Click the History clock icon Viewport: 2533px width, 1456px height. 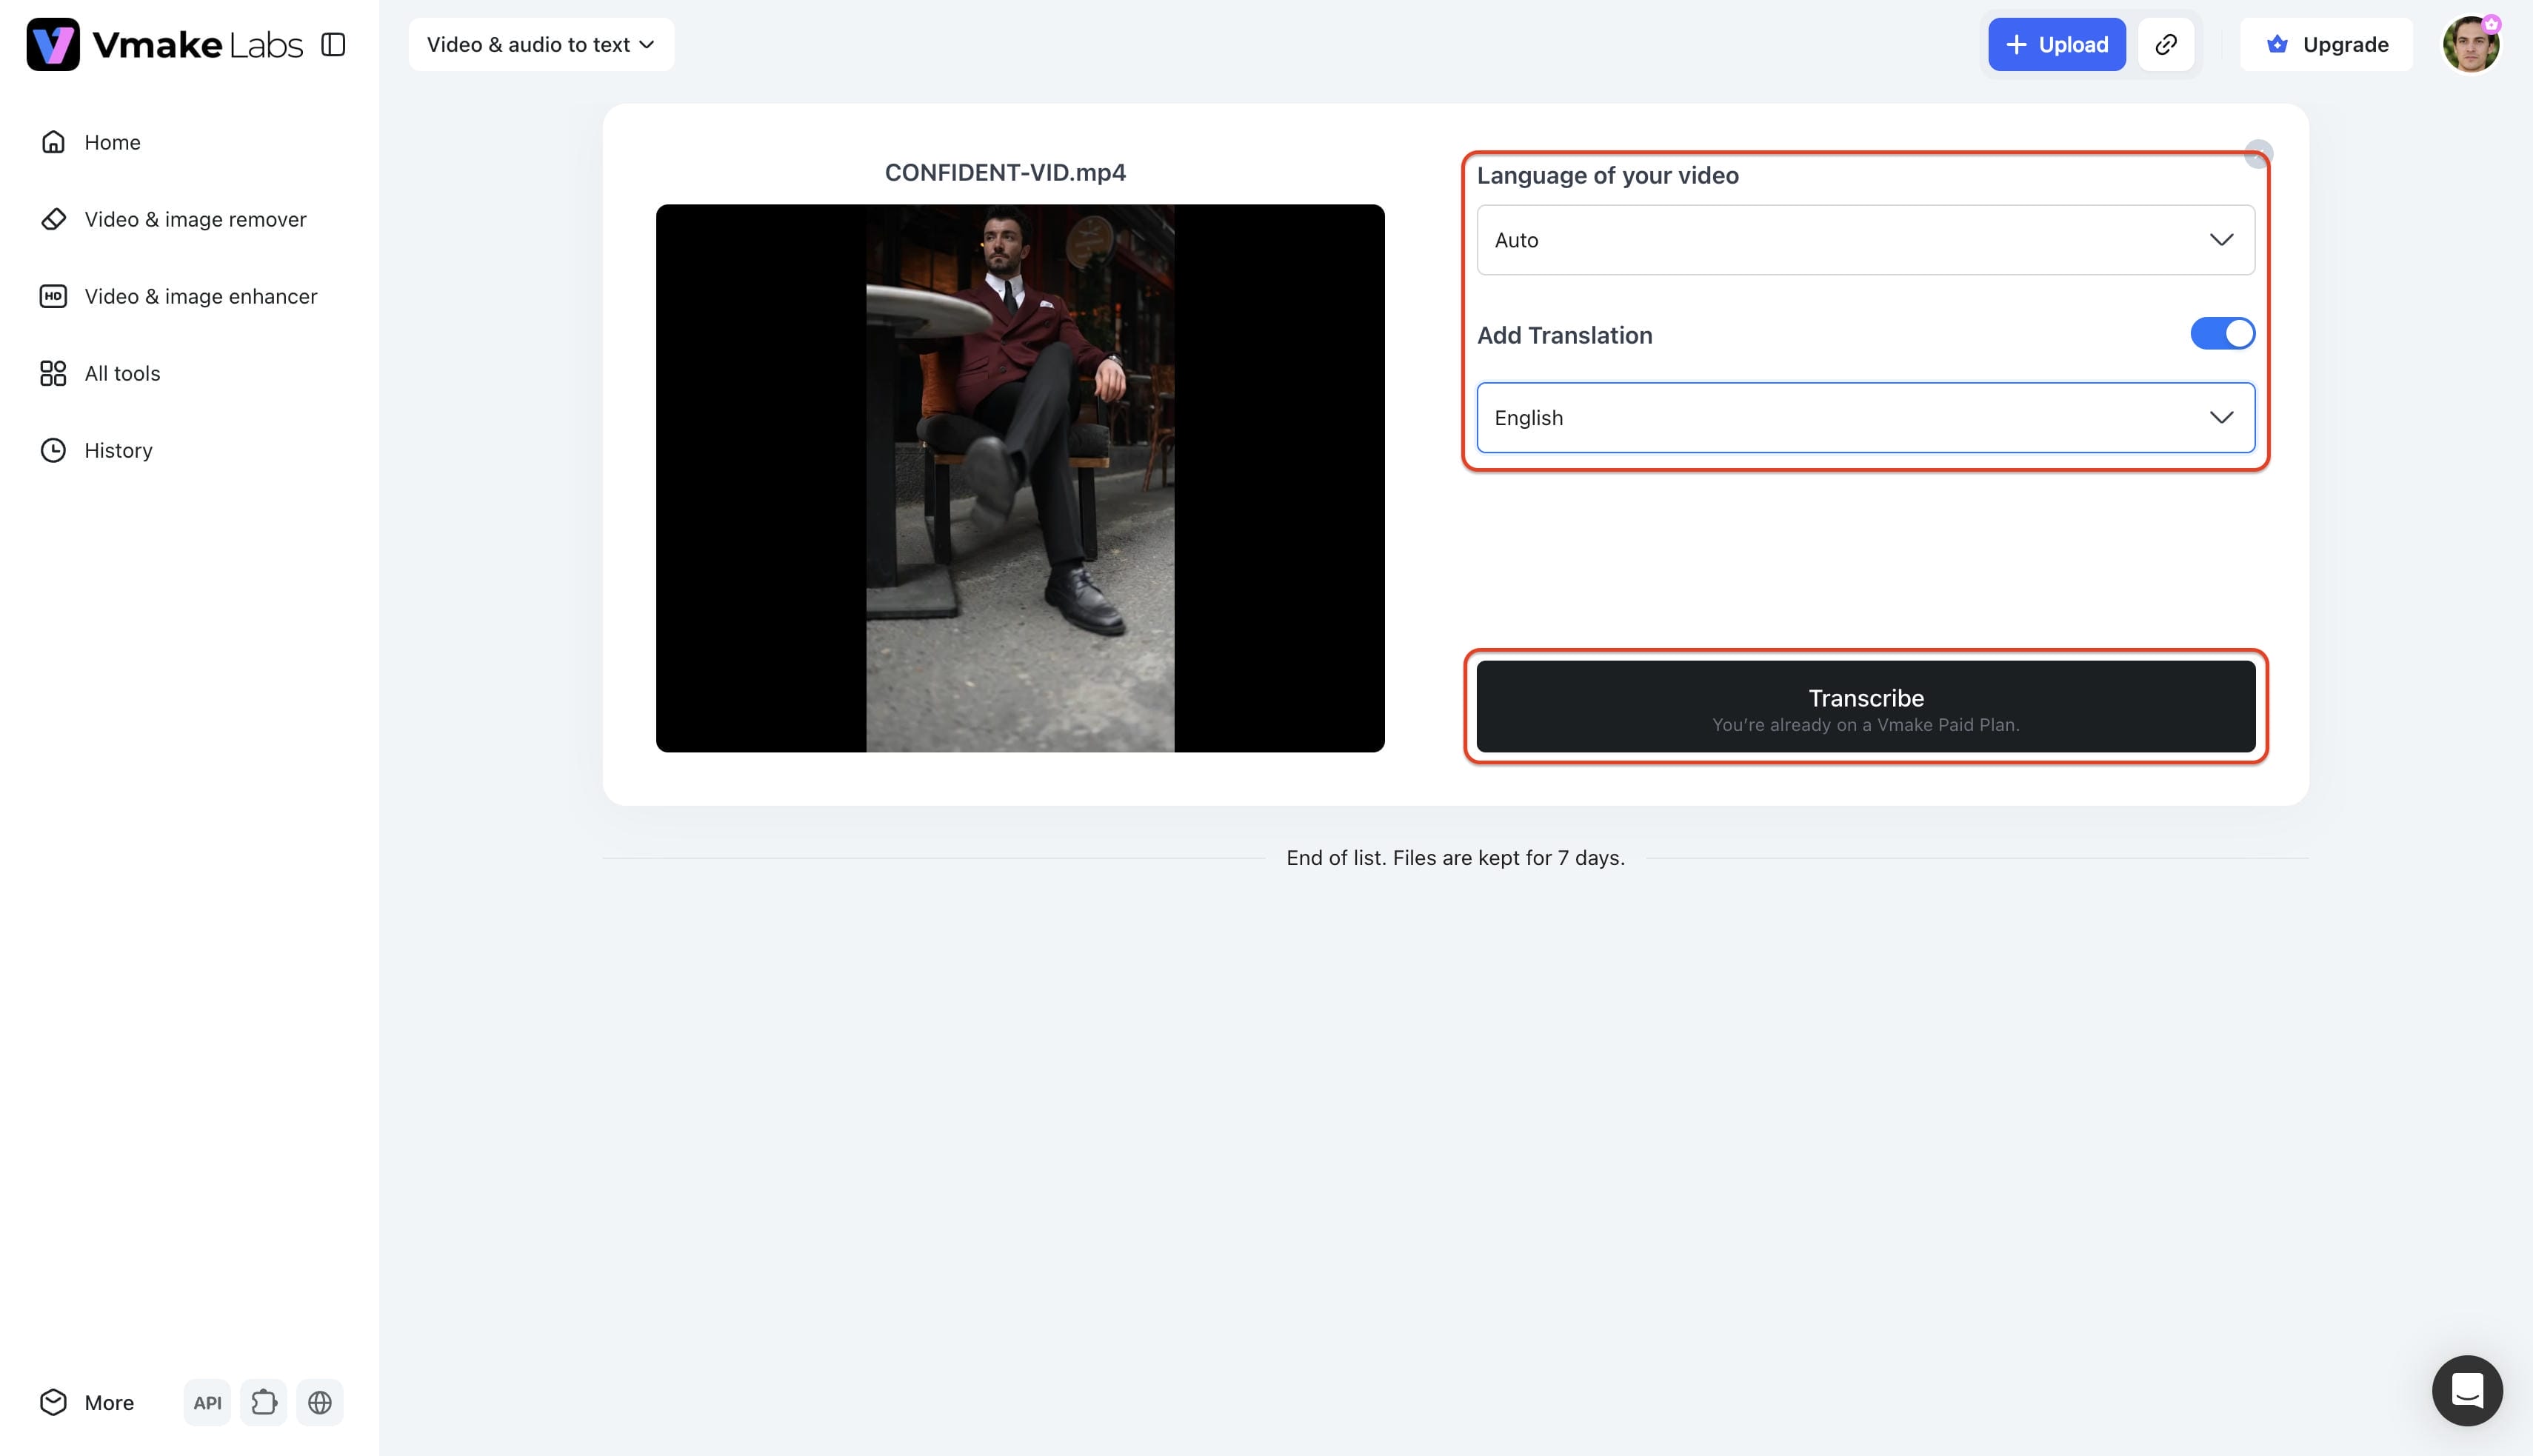pyautogui.click(x=53, y=450)
